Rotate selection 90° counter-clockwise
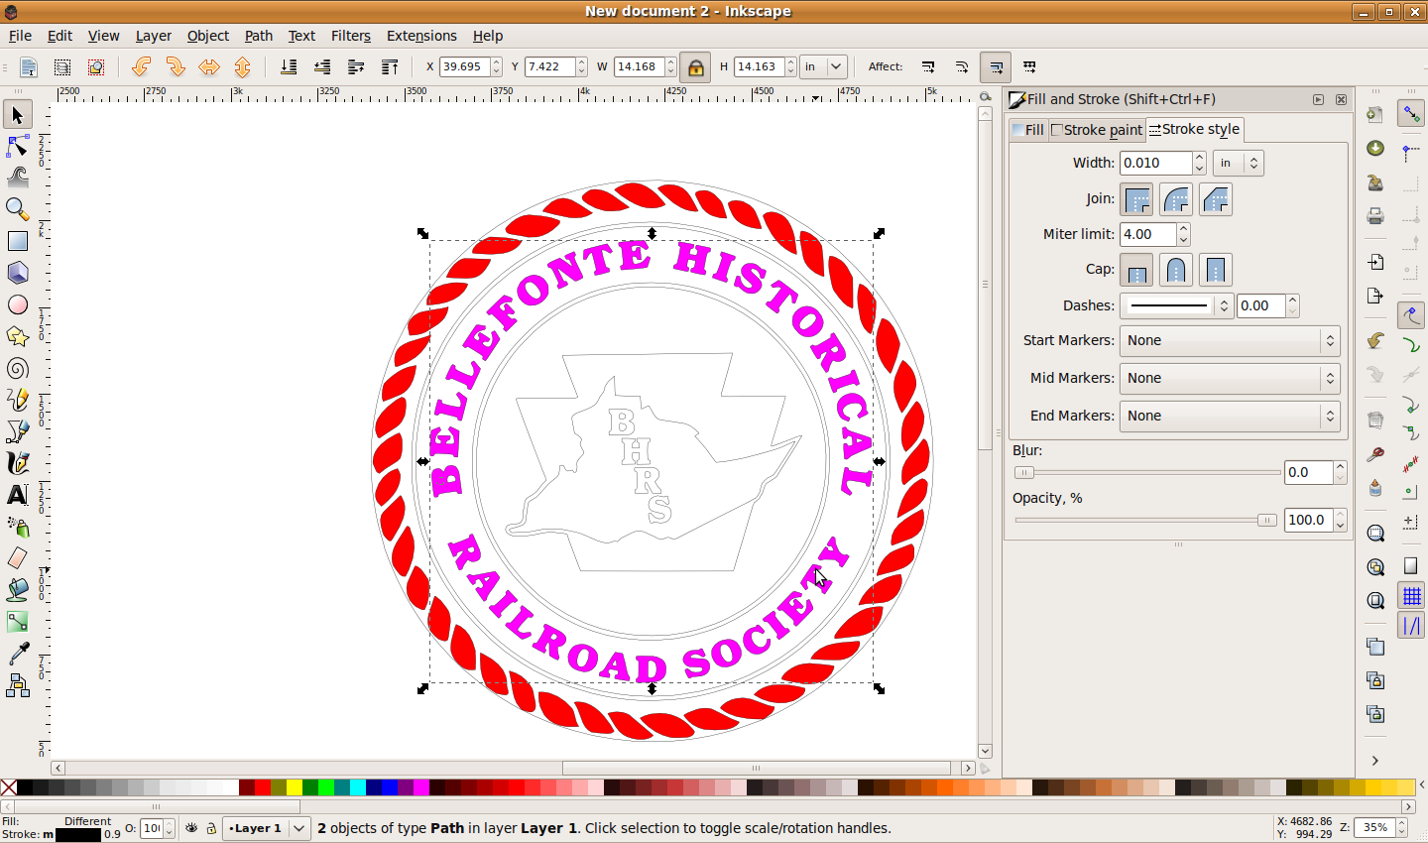This screenshot has height=843, width=1428. click(x=142, y=66)
